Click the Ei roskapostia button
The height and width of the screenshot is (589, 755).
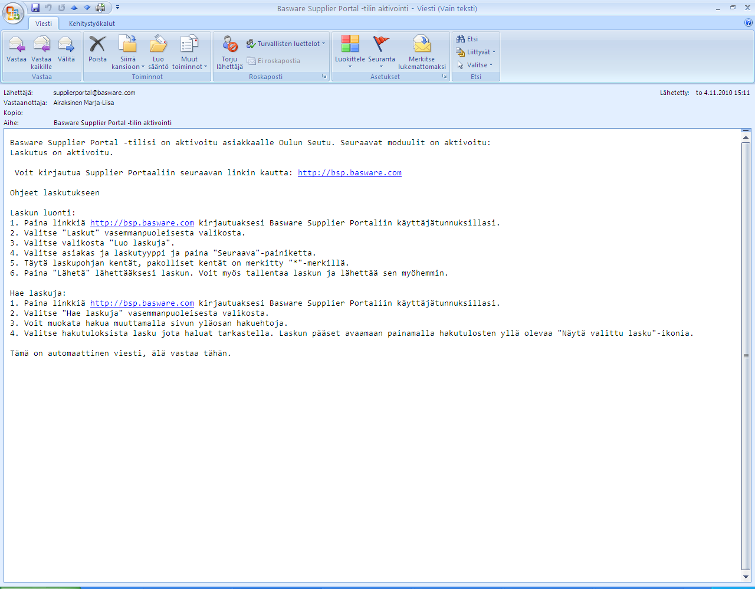click(274, 61)
